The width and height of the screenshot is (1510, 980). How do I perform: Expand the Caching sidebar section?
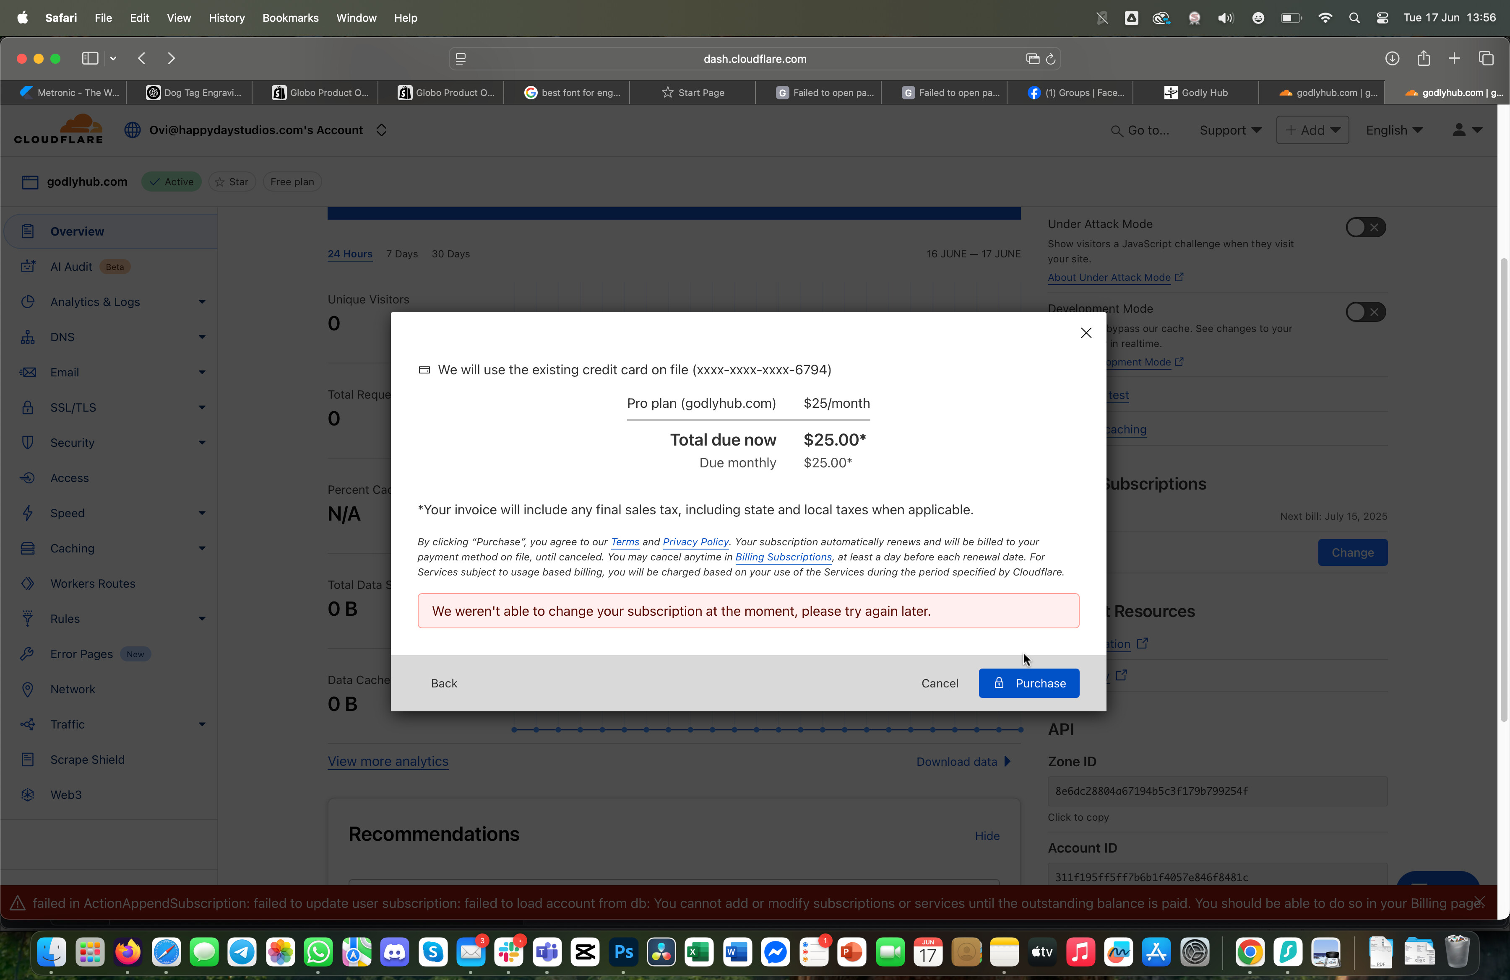202,548
